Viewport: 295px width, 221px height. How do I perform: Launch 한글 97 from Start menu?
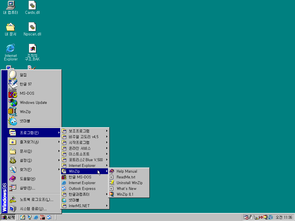tap(35, 84)
